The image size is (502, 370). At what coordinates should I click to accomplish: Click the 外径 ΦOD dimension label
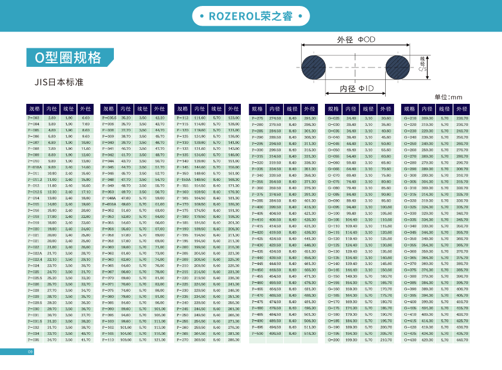(x=357, y=40)
